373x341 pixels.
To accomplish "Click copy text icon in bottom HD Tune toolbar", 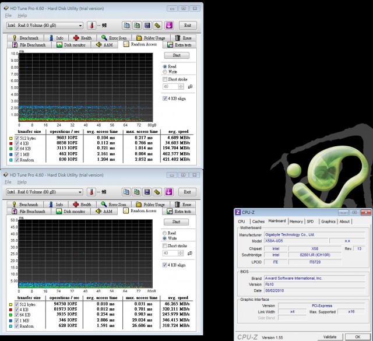I will (x=126, y=192).
